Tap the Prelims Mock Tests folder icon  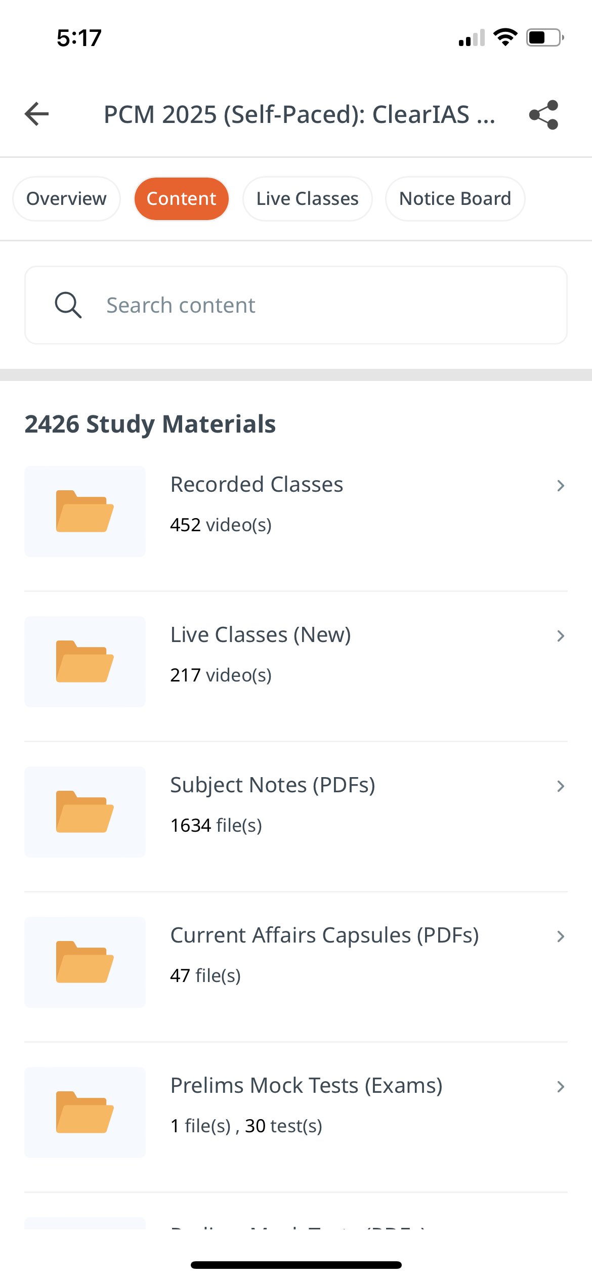coord(85,1113)
